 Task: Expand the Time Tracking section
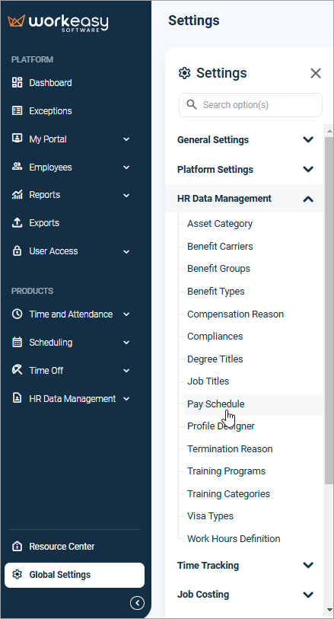click(x=244, y=565)
